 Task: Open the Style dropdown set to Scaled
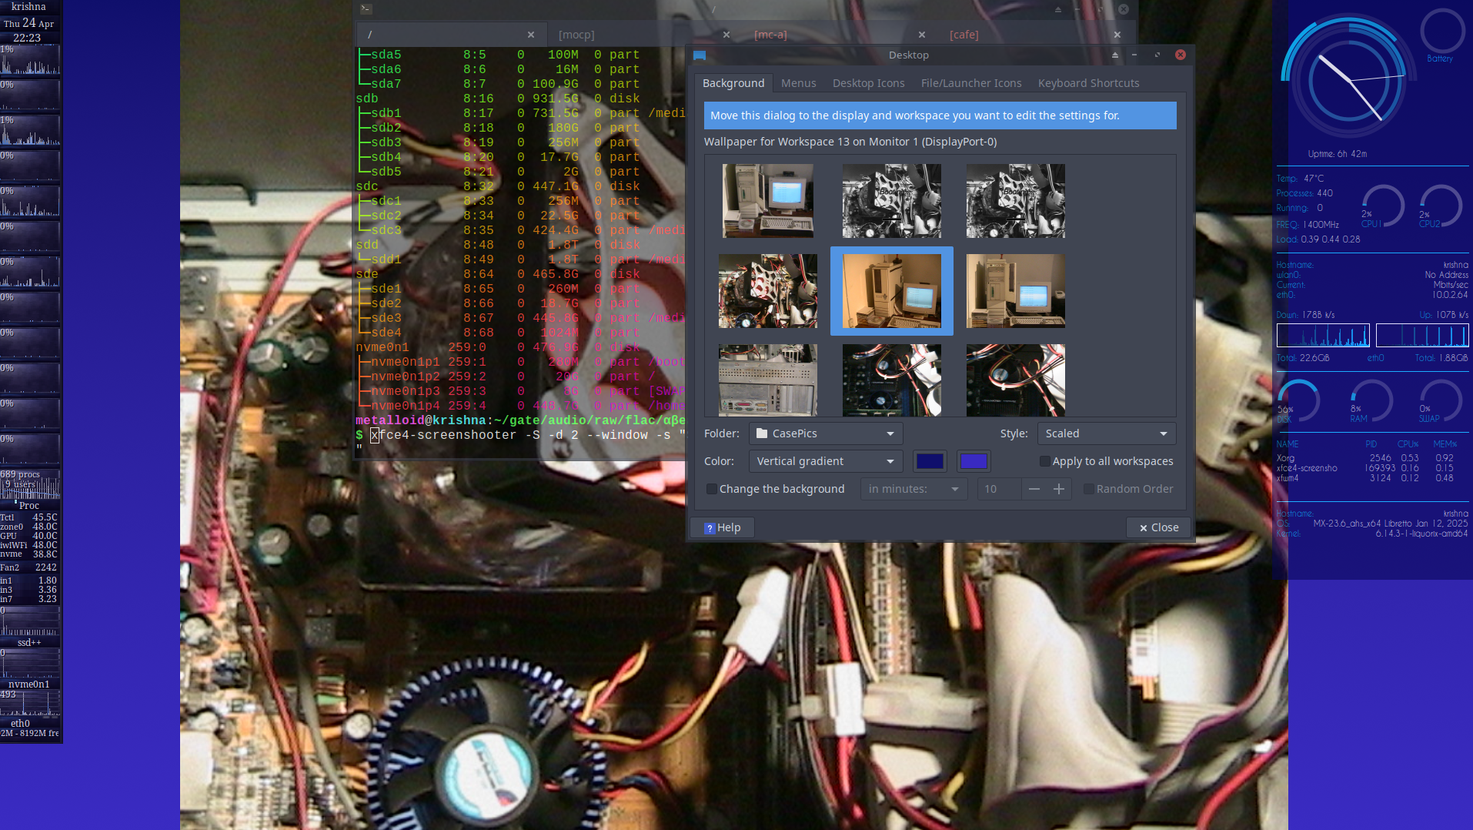point(1106,433)
